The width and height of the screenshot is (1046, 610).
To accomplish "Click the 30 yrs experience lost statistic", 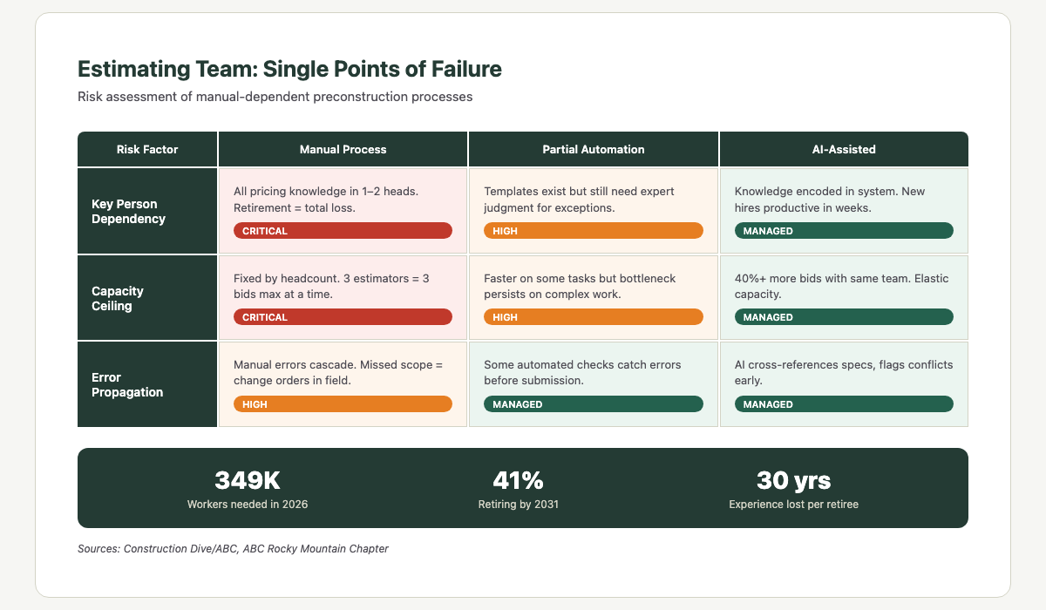I will [x=793, y=488].
